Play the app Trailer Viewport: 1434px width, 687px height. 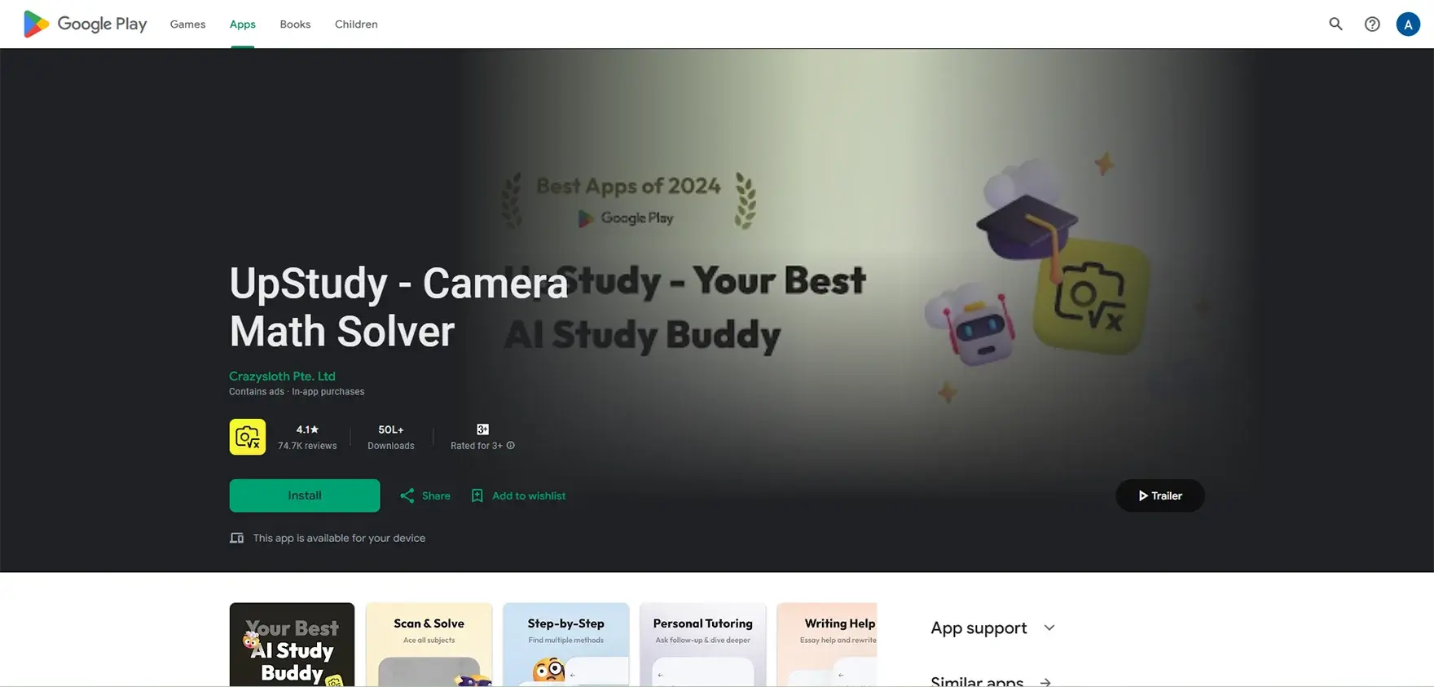click(1159, 495)
